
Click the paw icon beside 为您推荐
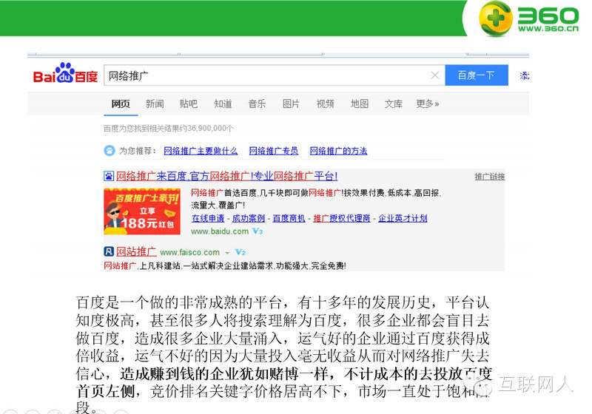pyautogui.click(x=109, y=151)
